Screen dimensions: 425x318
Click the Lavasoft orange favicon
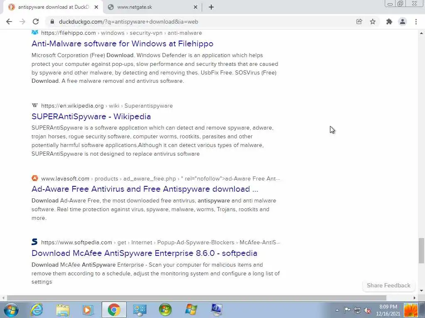tap(35, 178)
